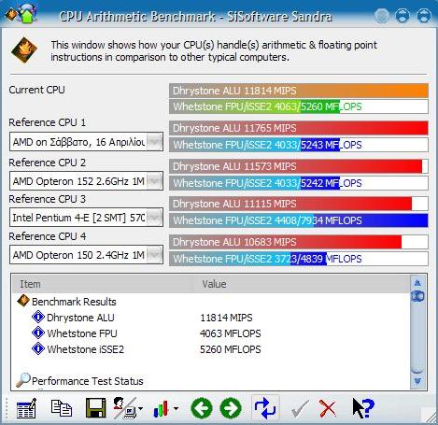Open Reference CPU 1 dropdown
Screen dimensions: 438x425
154,142
